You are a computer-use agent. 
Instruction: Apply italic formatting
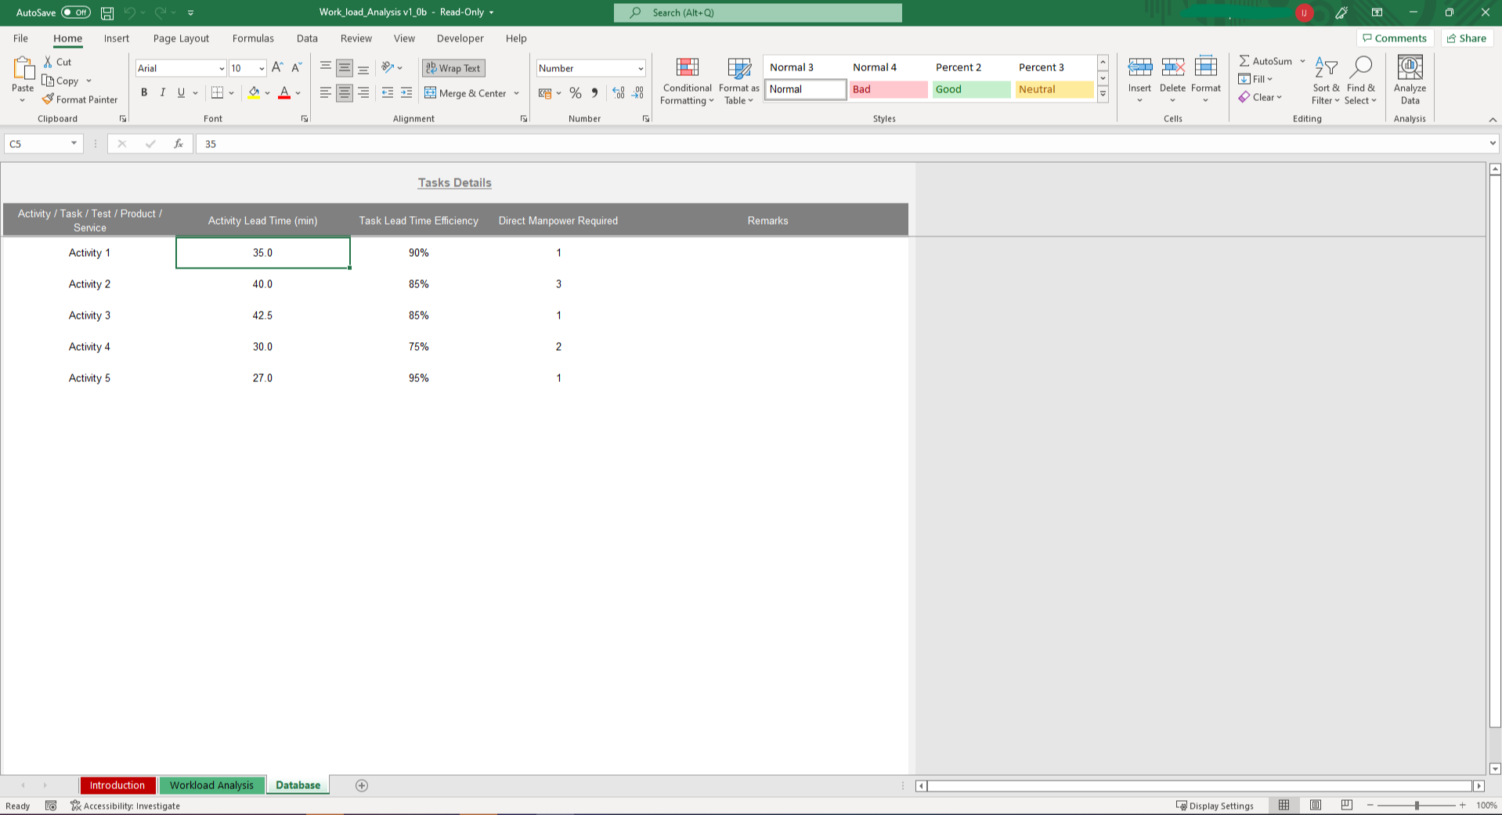pos(163,92)
